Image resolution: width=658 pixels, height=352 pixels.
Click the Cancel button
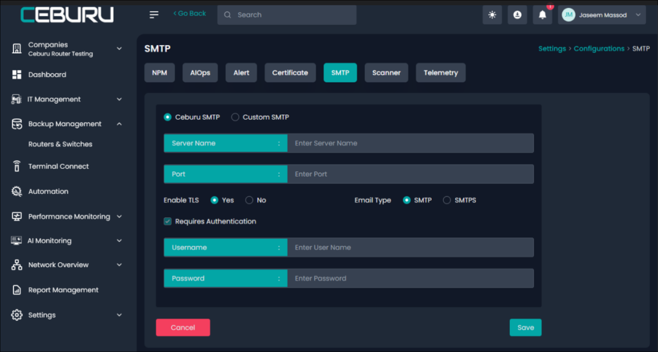click(x=183, y=327)
